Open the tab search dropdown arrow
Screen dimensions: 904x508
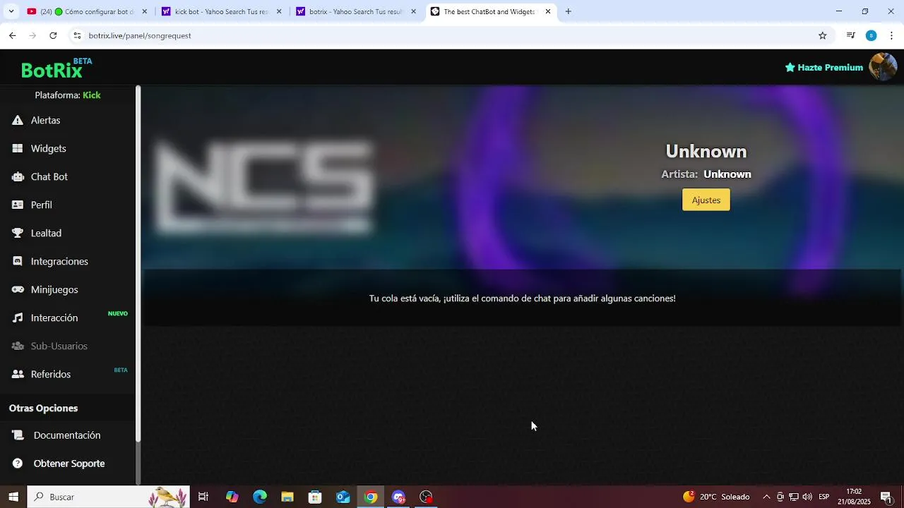(11, 11)
